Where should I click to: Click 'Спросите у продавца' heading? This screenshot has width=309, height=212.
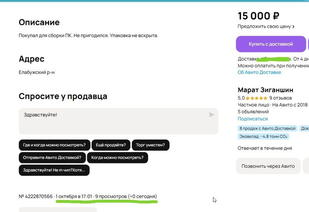point(63,96)
